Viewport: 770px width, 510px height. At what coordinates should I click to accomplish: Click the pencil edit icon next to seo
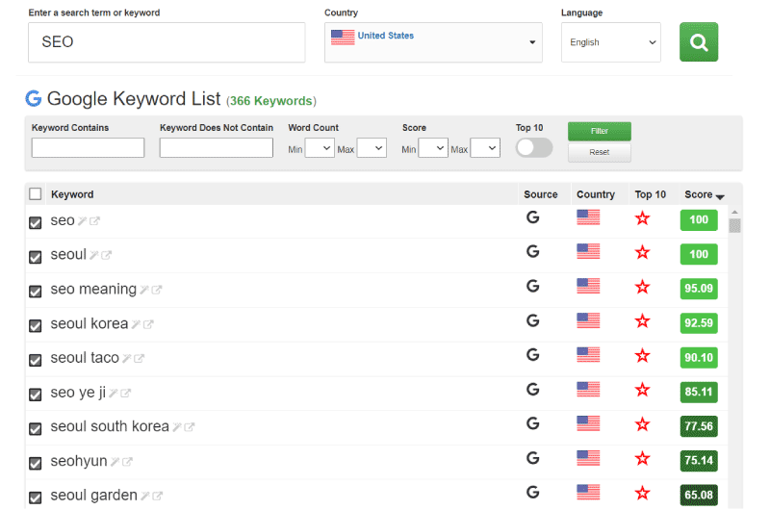[82, 221]
